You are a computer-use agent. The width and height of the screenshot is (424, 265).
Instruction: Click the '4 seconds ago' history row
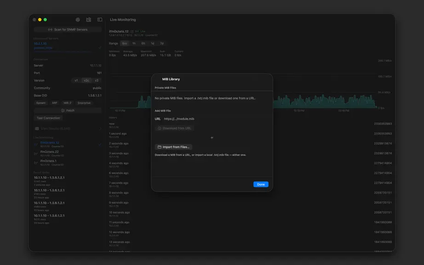tap(250, 164)
